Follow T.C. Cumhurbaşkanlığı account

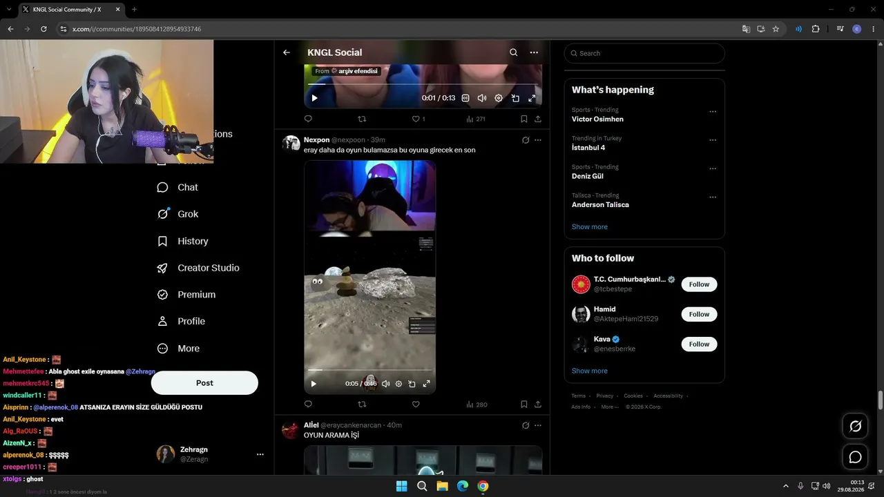coord(699,284)
